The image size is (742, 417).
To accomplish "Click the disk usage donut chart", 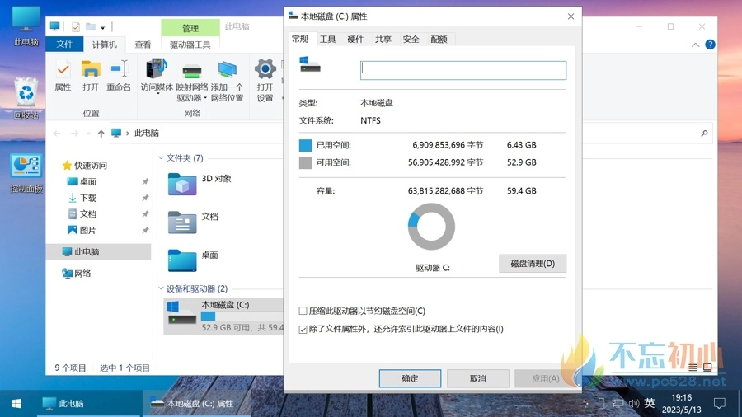I will (431, 227).
